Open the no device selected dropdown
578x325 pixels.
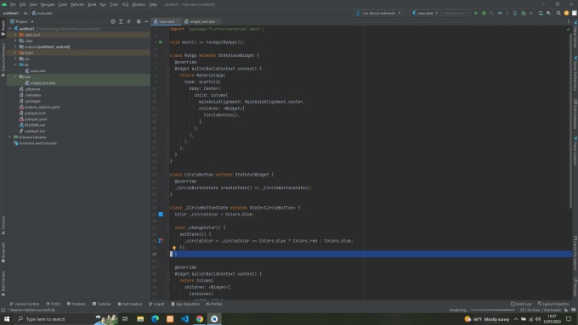(378, 13)
